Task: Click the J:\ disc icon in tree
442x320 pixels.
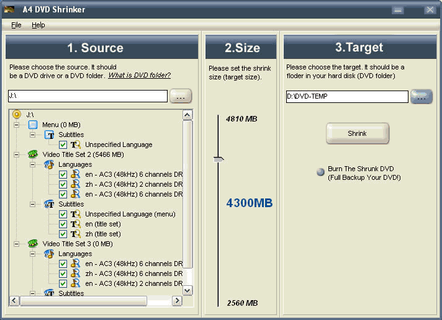Action: 17,114
